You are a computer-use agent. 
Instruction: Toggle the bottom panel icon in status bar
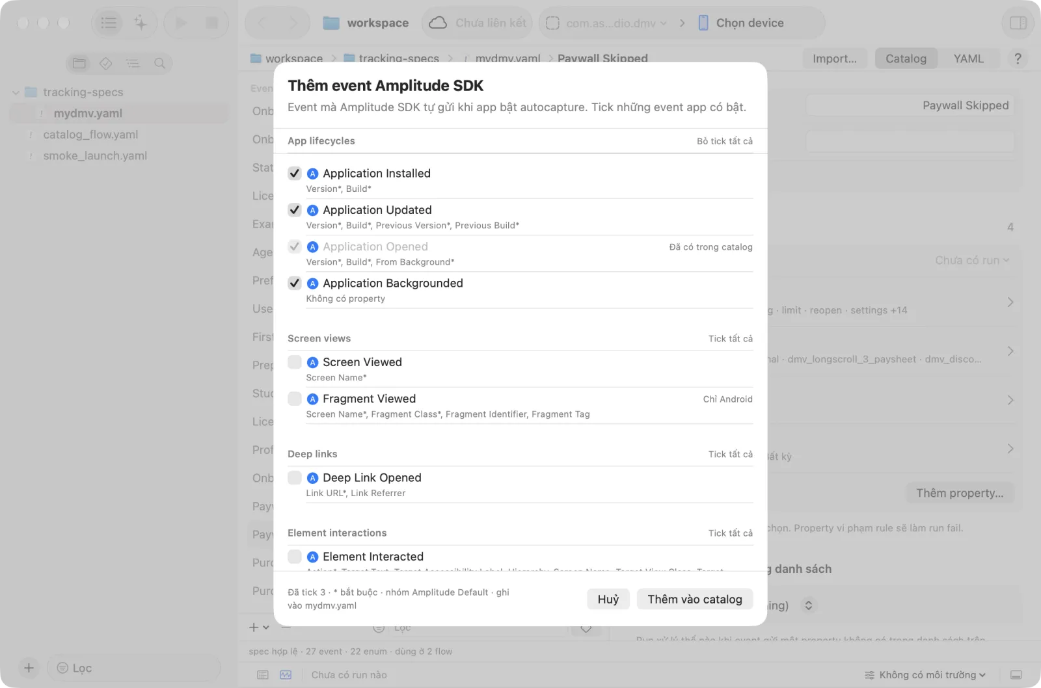click(1016, 675)
